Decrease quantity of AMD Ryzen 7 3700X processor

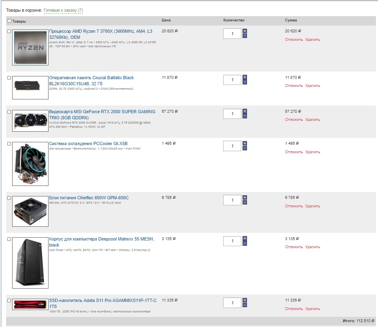click(x=245, y=36)
